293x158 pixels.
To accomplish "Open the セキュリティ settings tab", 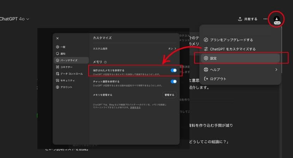I will 71,80.
